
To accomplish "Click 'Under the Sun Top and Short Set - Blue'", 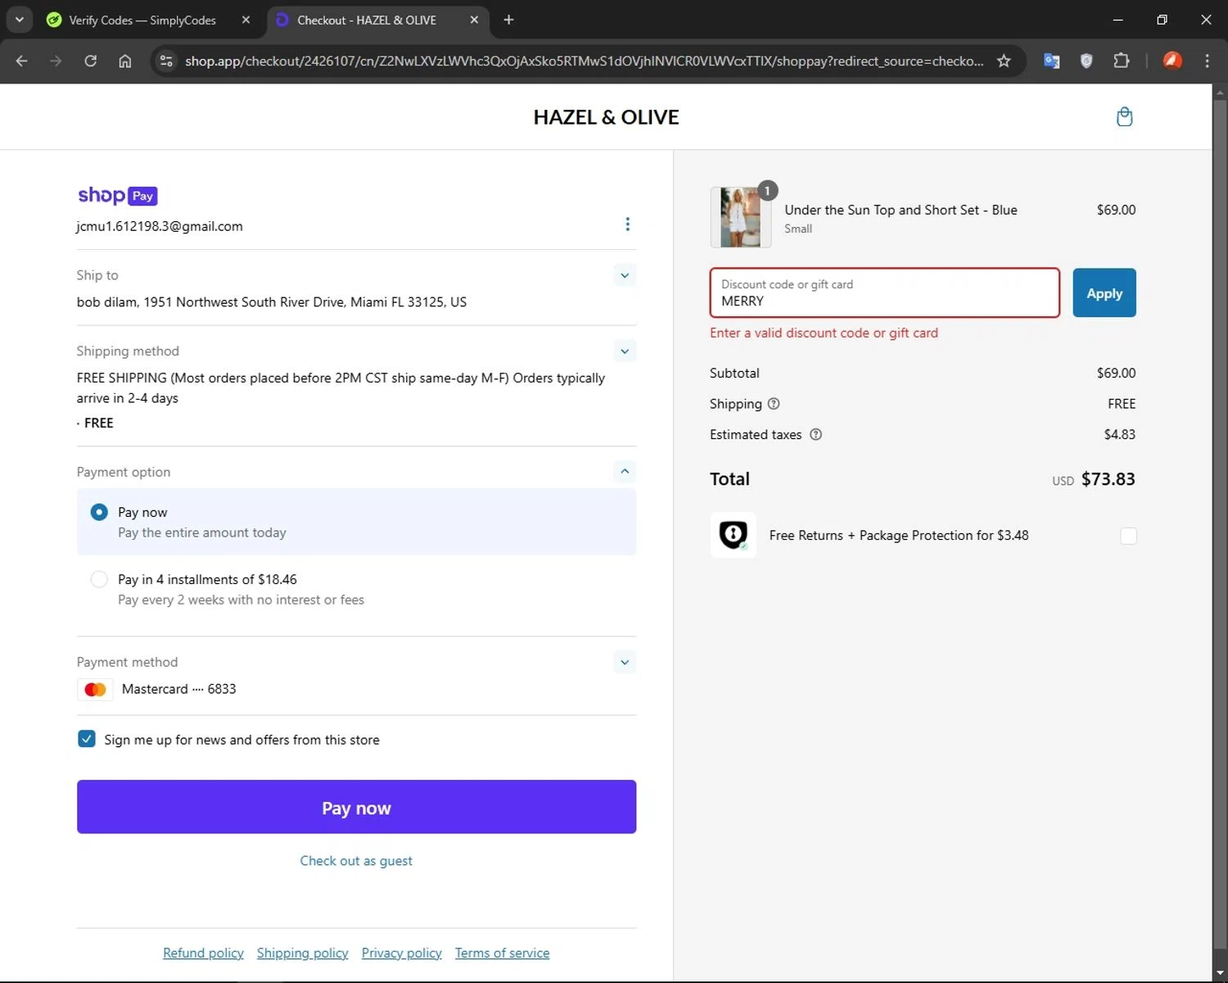I will tap(901, 210).
